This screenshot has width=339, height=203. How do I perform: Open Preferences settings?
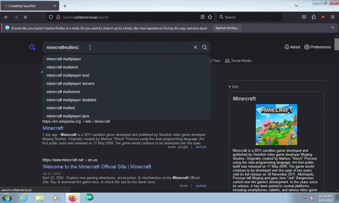click(x=318, y=47)
